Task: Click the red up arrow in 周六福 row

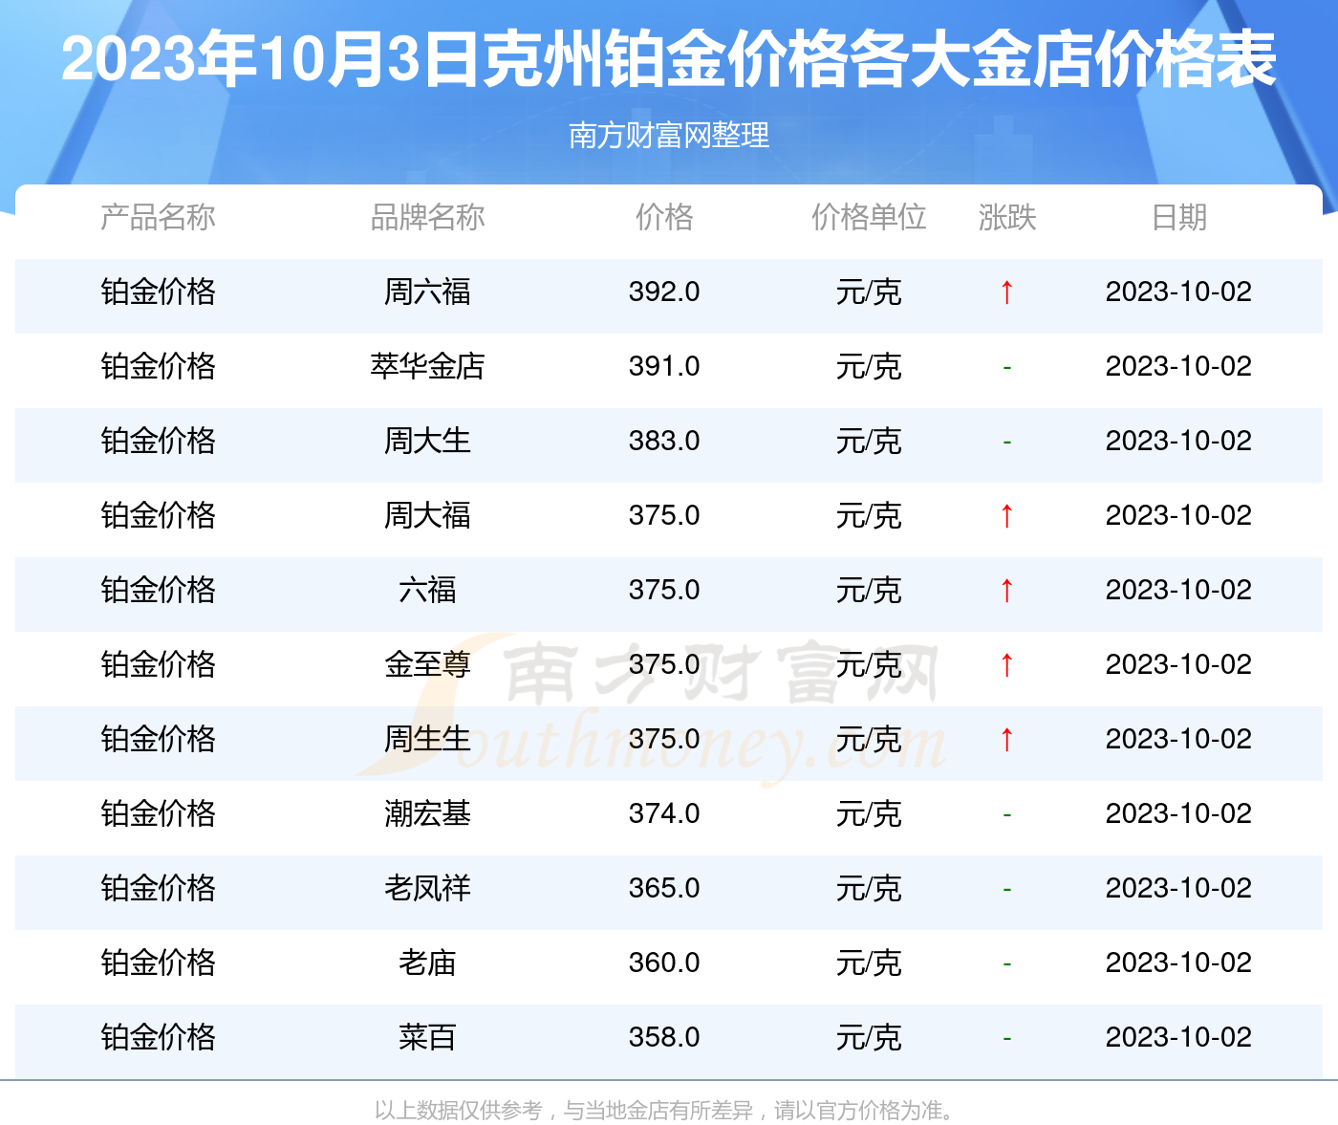Action: point(1006,292)
